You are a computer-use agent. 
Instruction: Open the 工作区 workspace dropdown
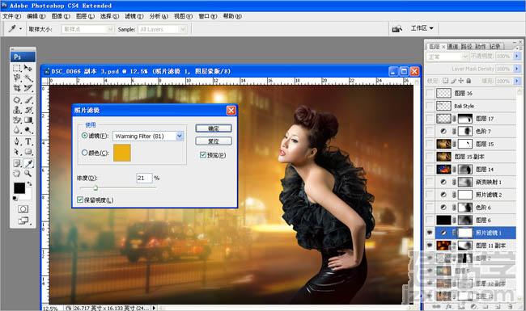pyautogui.click(x=422, y=28)
